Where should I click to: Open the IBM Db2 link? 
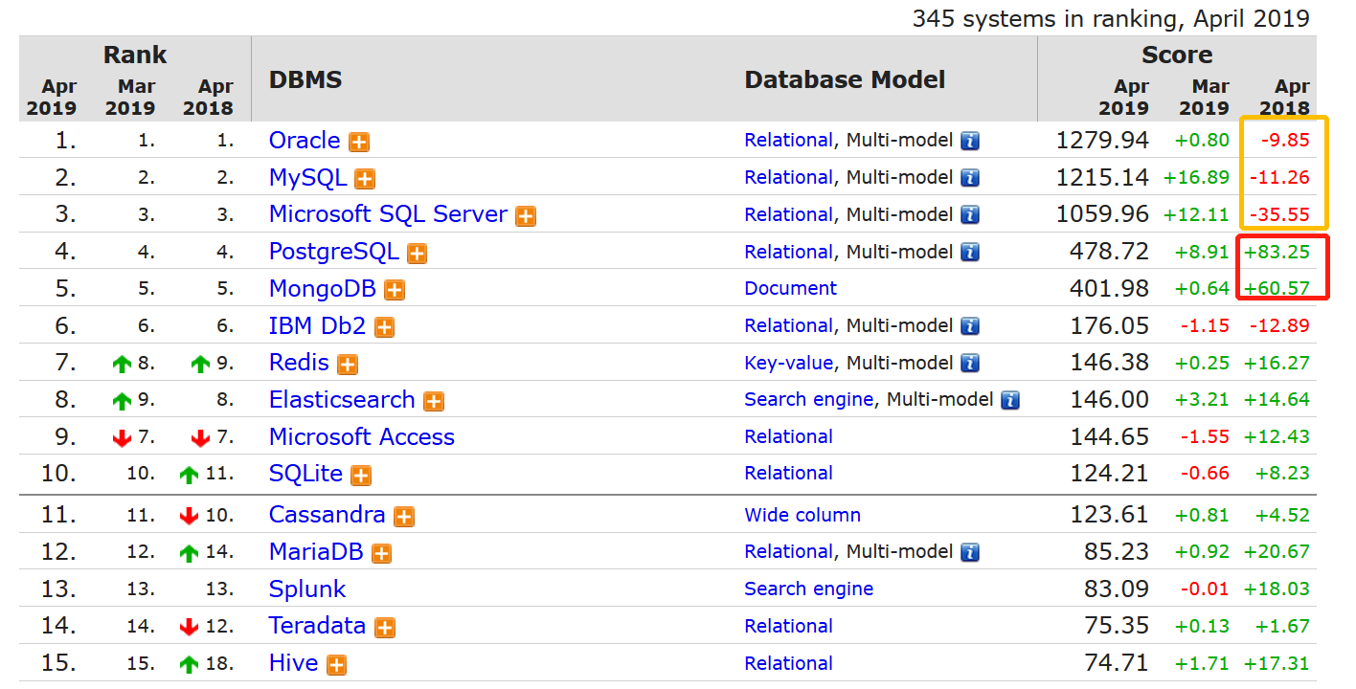click(317, 326)
